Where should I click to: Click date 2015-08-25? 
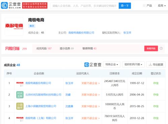tap(137, 106)
